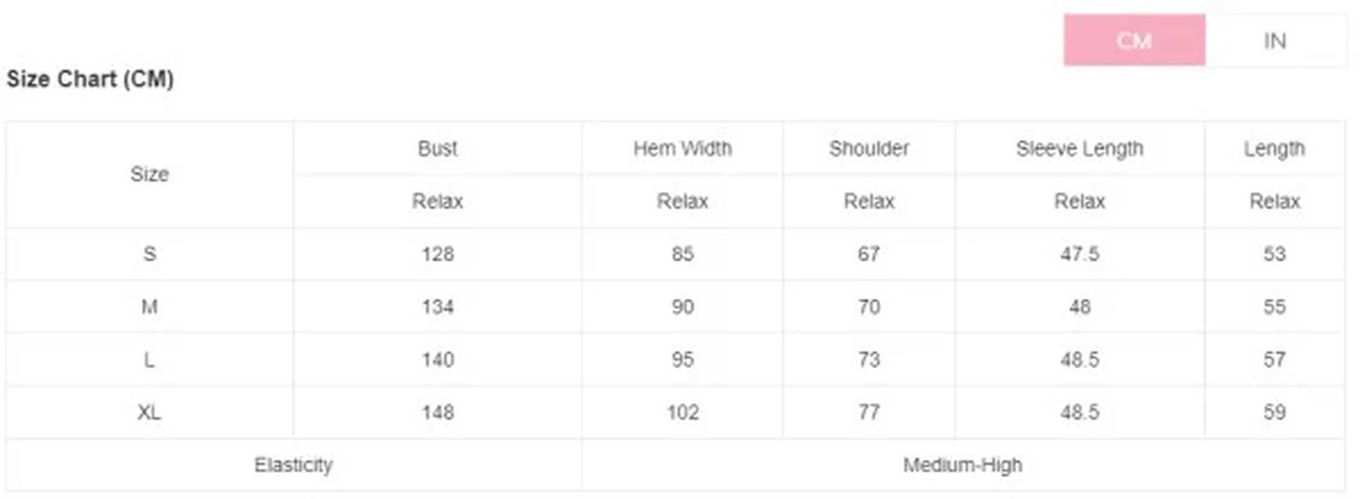
Task: Click the Size Chart (CM) heading
Action: 90,79
